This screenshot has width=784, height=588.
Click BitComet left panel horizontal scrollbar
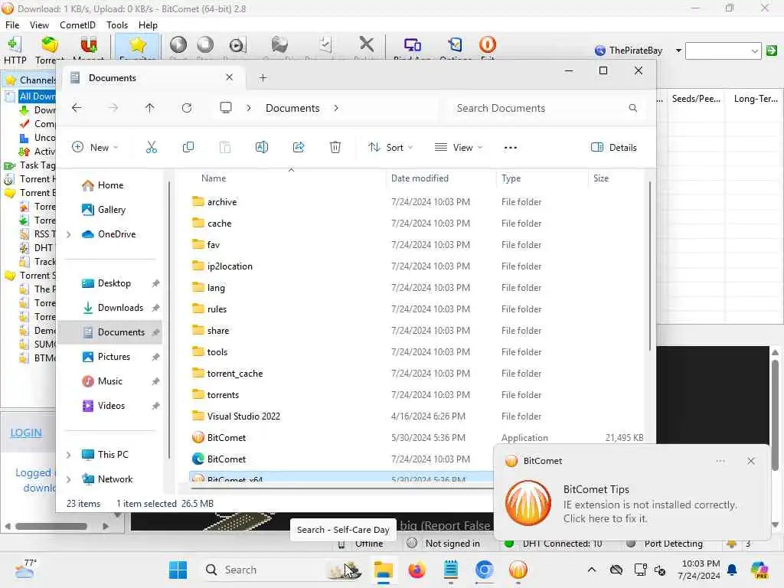tap(51, 526)
